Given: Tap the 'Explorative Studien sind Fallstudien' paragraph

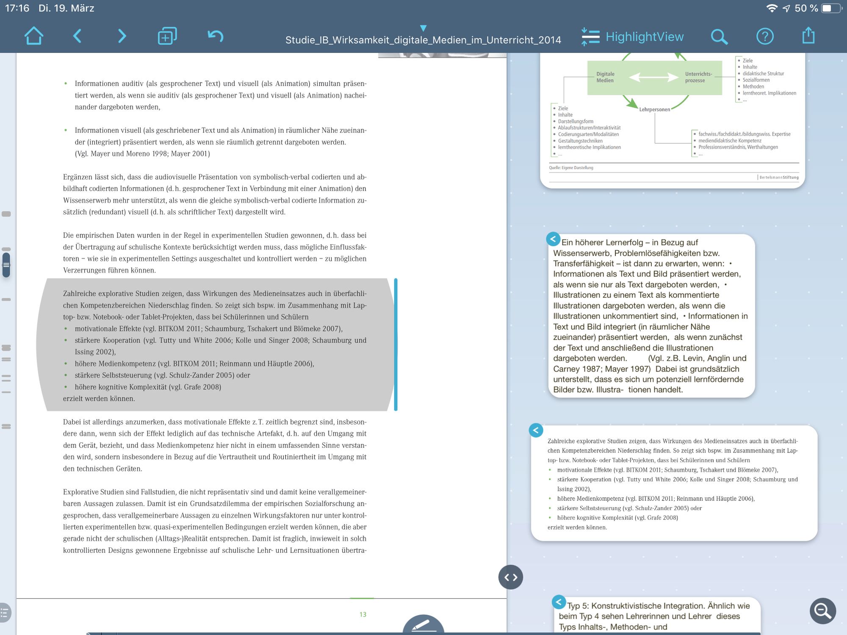Looking at the screenshot, I should [x=215, y=521].
